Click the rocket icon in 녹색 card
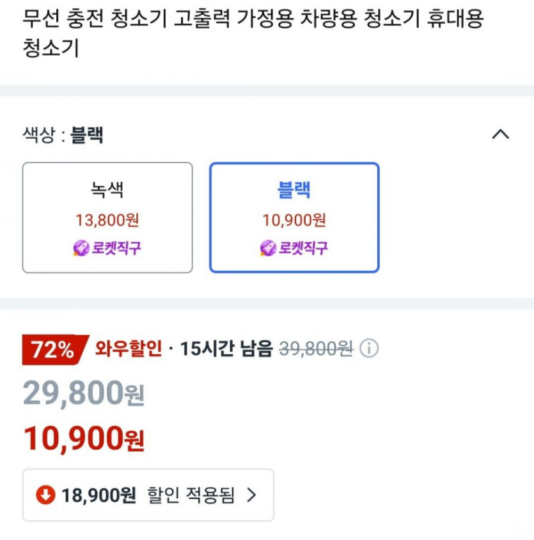 point(81,249)
